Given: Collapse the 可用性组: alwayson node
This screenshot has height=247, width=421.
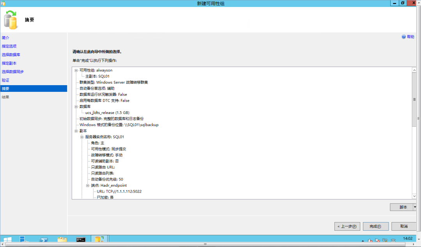Looking at the screenshot, I should click(76, 70).
